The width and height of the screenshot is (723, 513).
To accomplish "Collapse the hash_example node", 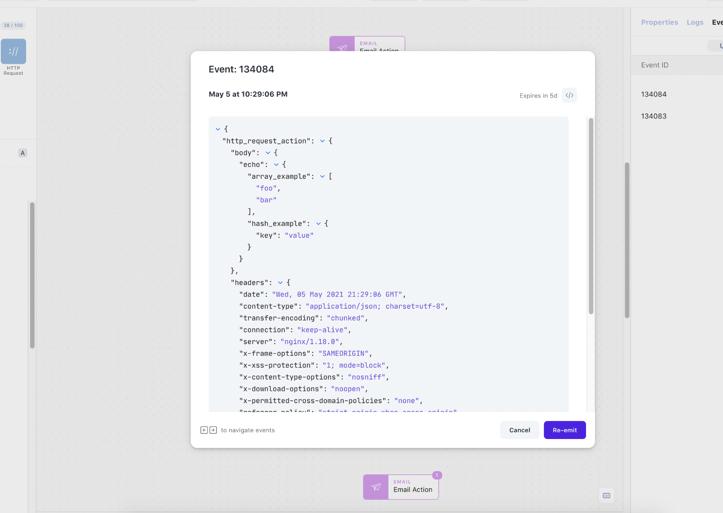I will pos(318,224).
